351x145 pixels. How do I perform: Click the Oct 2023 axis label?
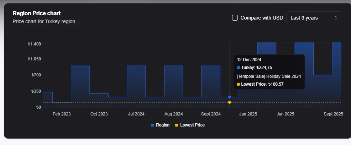(99, 114)
